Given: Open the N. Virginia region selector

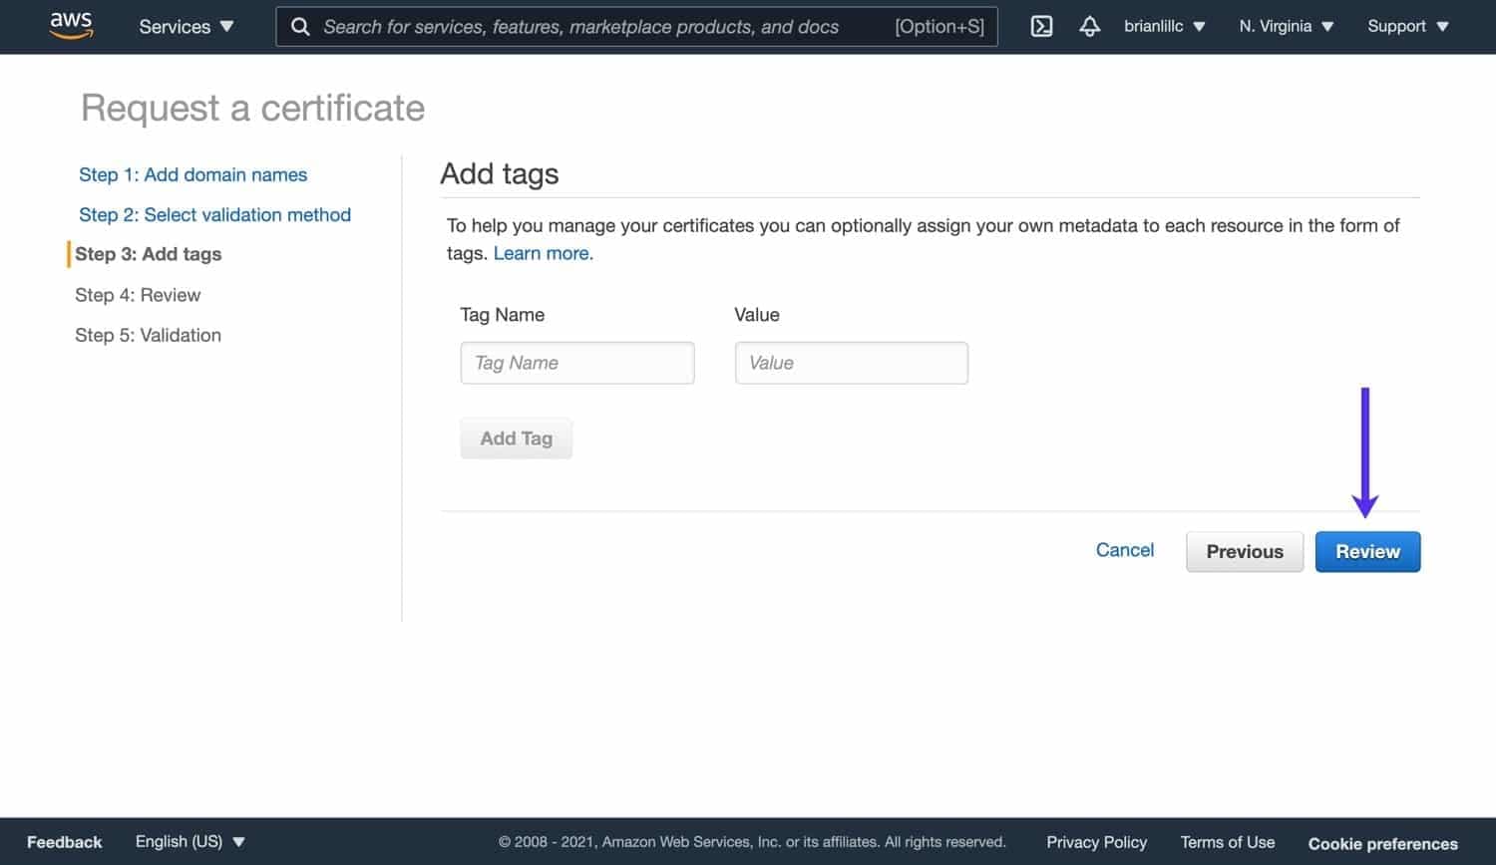Looking at the screenshot, I should tap(1286, 27).
